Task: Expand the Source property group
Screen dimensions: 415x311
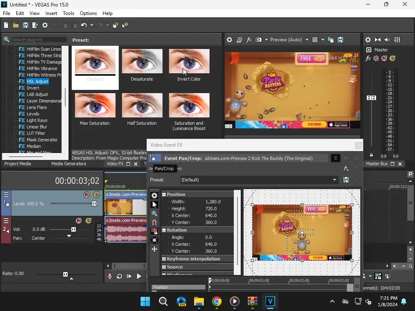Action: (164, 267)
